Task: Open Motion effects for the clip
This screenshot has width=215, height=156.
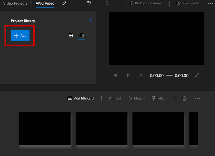Action: coord(136,99)
